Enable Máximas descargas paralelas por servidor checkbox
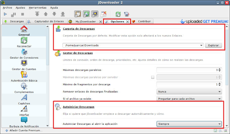 coord(153,77)
